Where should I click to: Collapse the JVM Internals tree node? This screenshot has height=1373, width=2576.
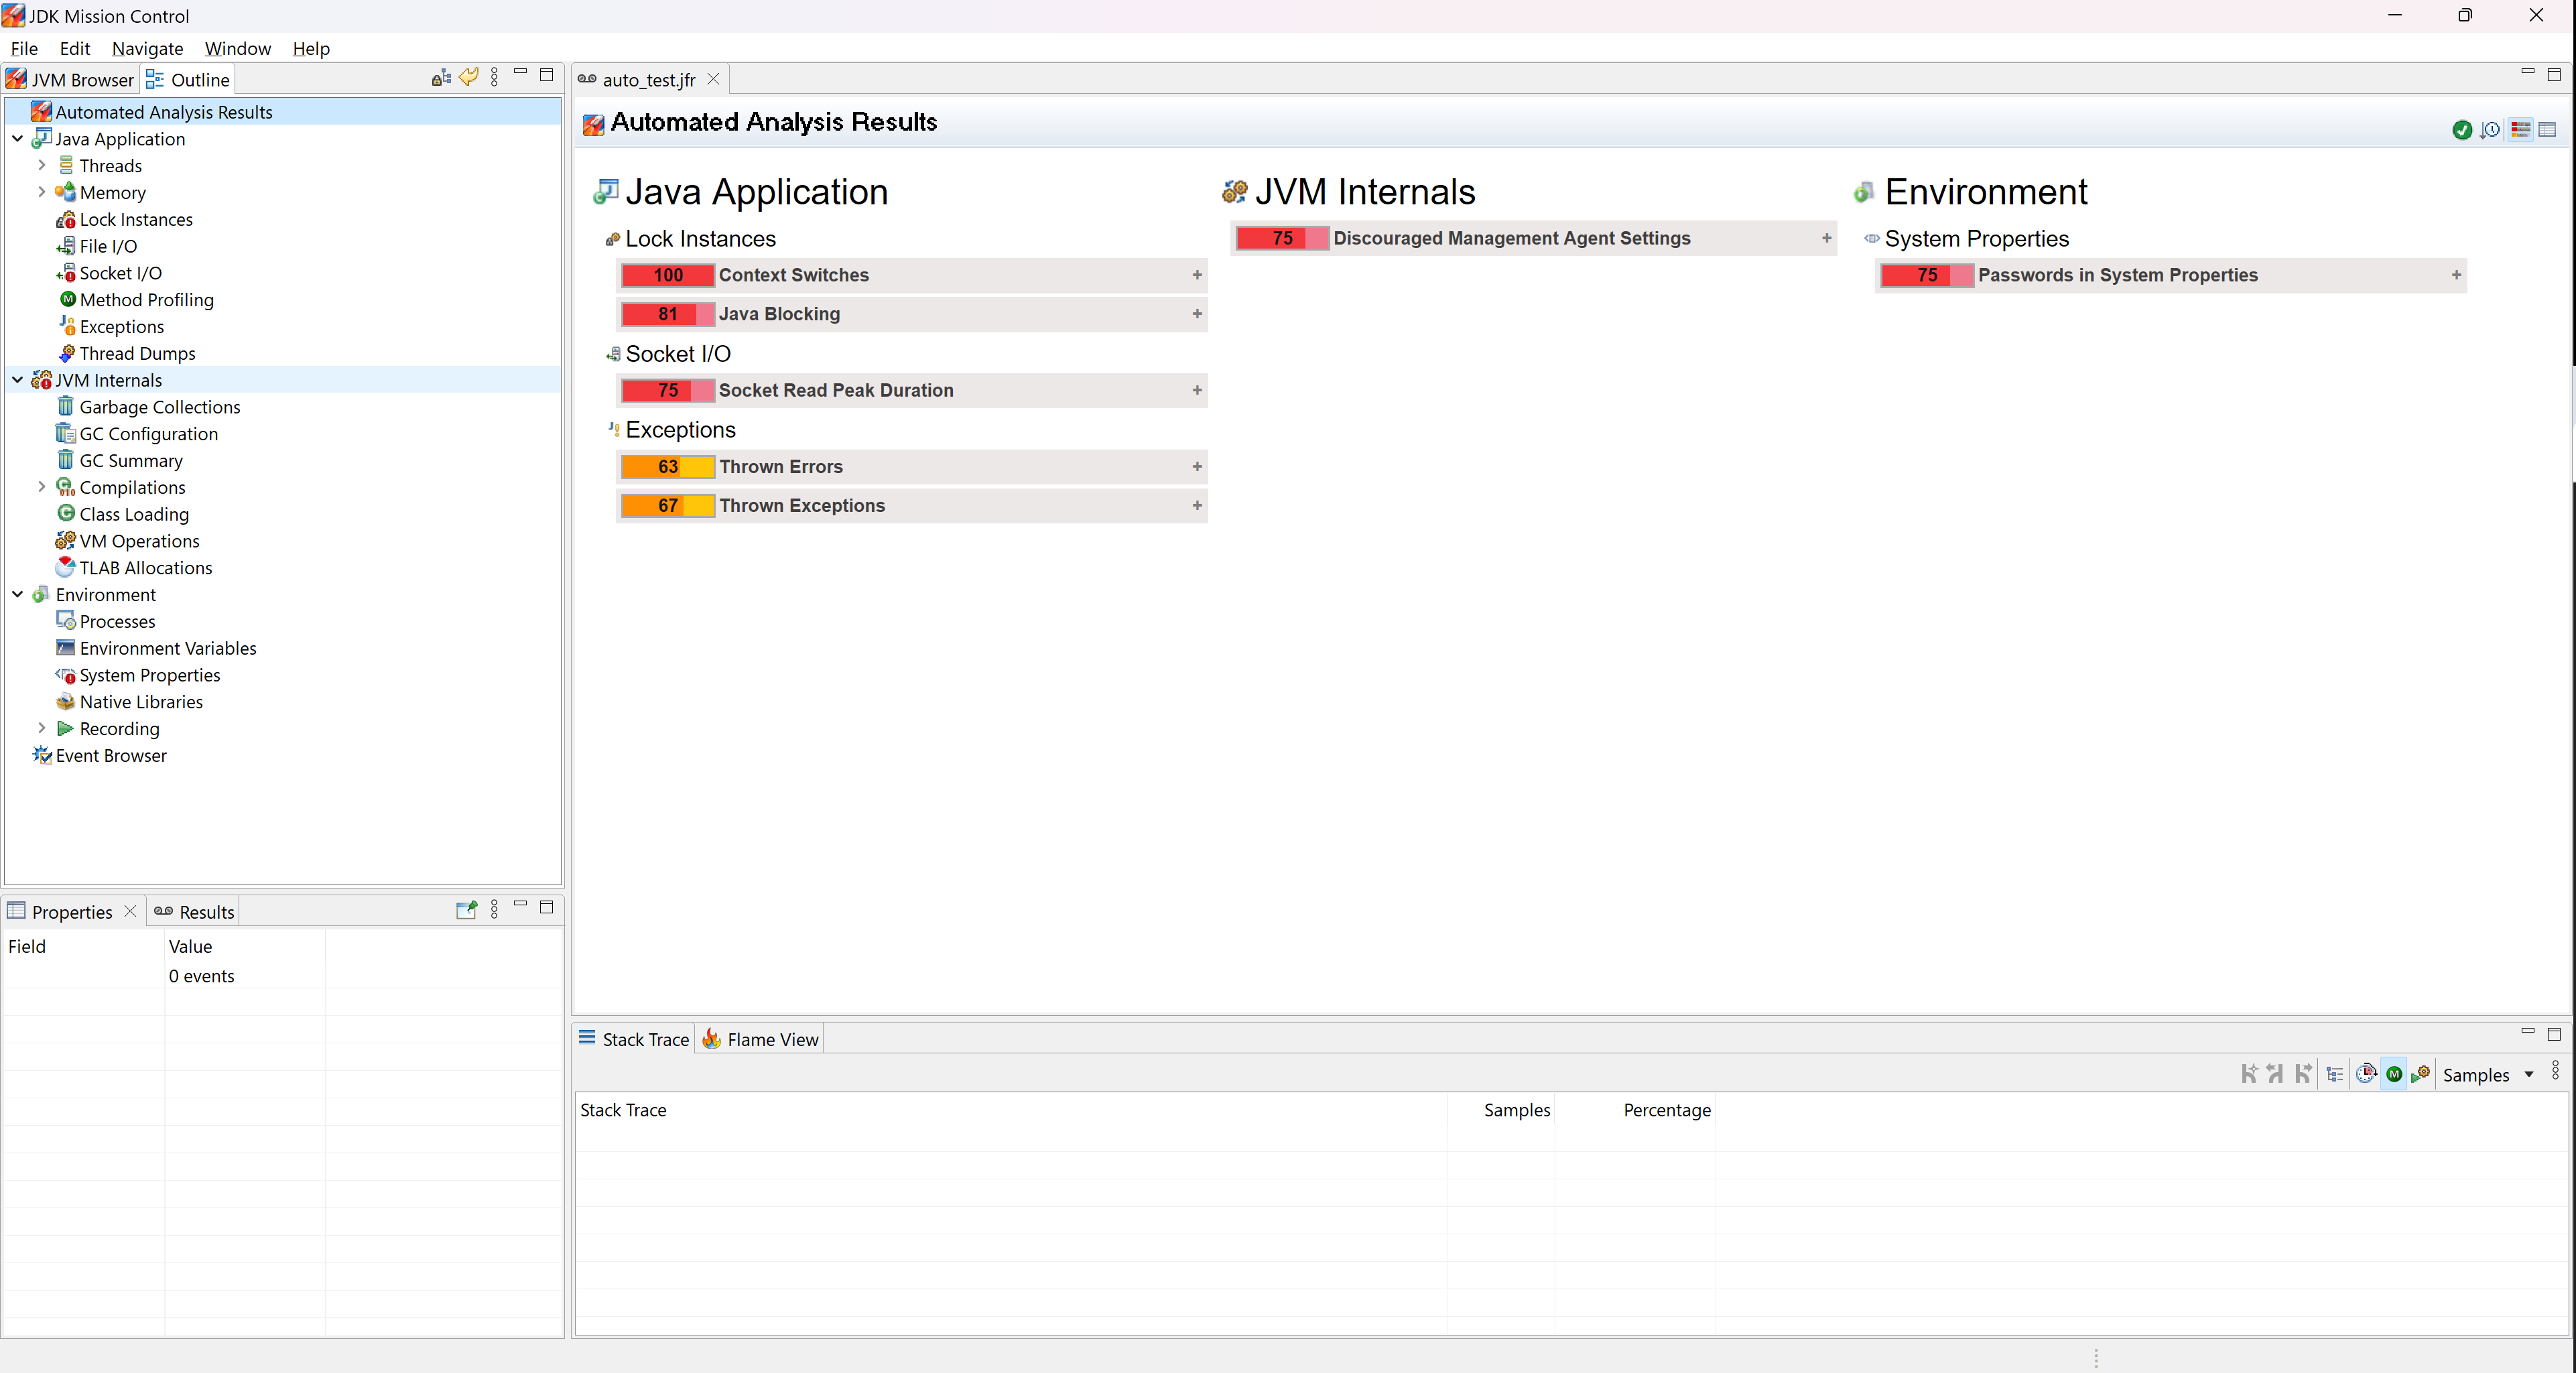17,380
